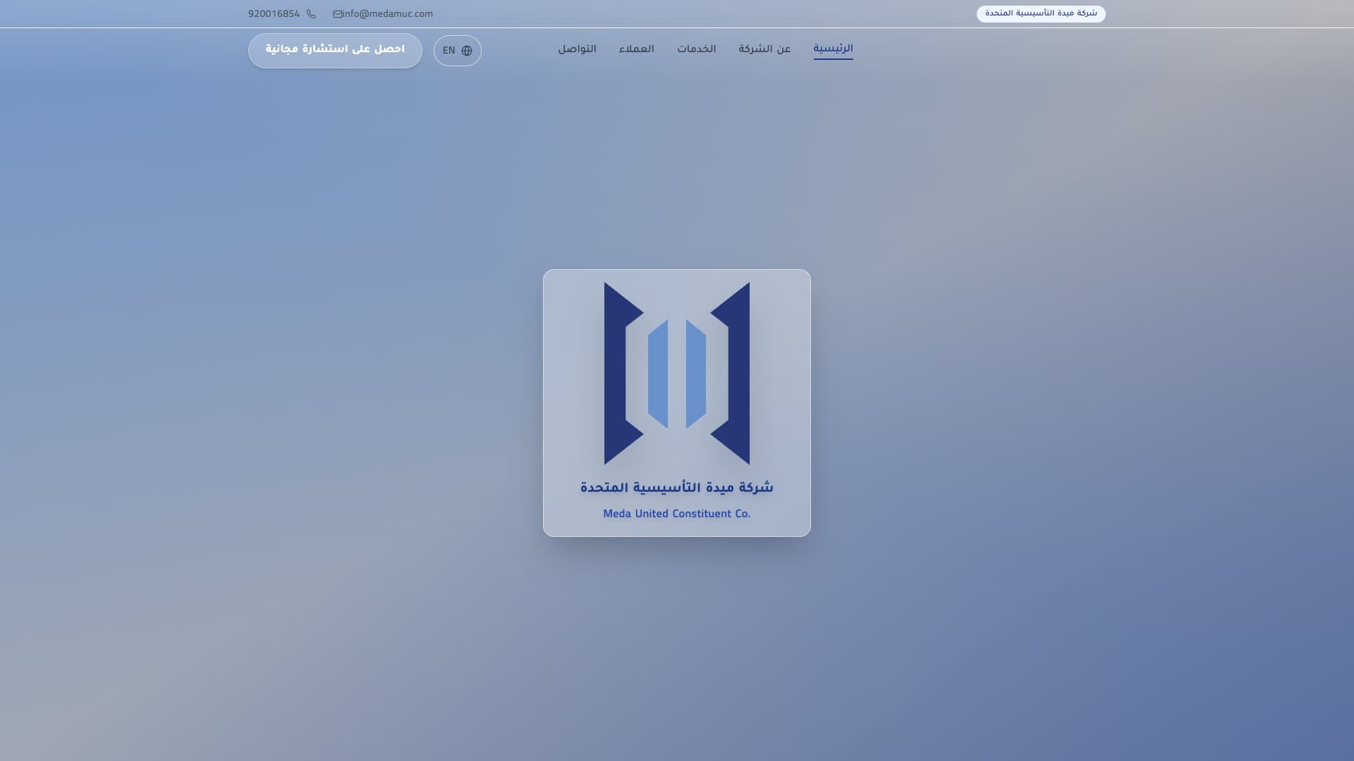The height and width of the screenshot is (761, 1354).
Task: Open the الرئيسية home menu item
Action: [833, 49]
